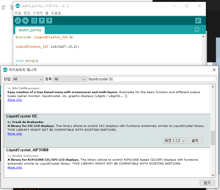Click the left-align lines icon behind the IDE
The width and height of the screenshot is (220, 190).
(4, 7)
